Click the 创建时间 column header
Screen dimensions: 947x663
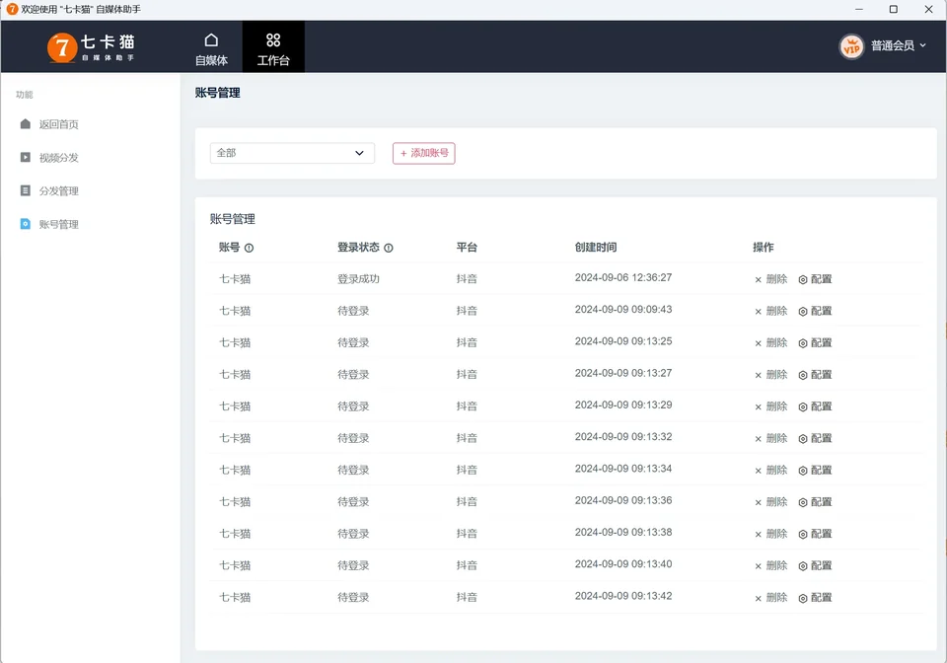(x=596, y=247)
